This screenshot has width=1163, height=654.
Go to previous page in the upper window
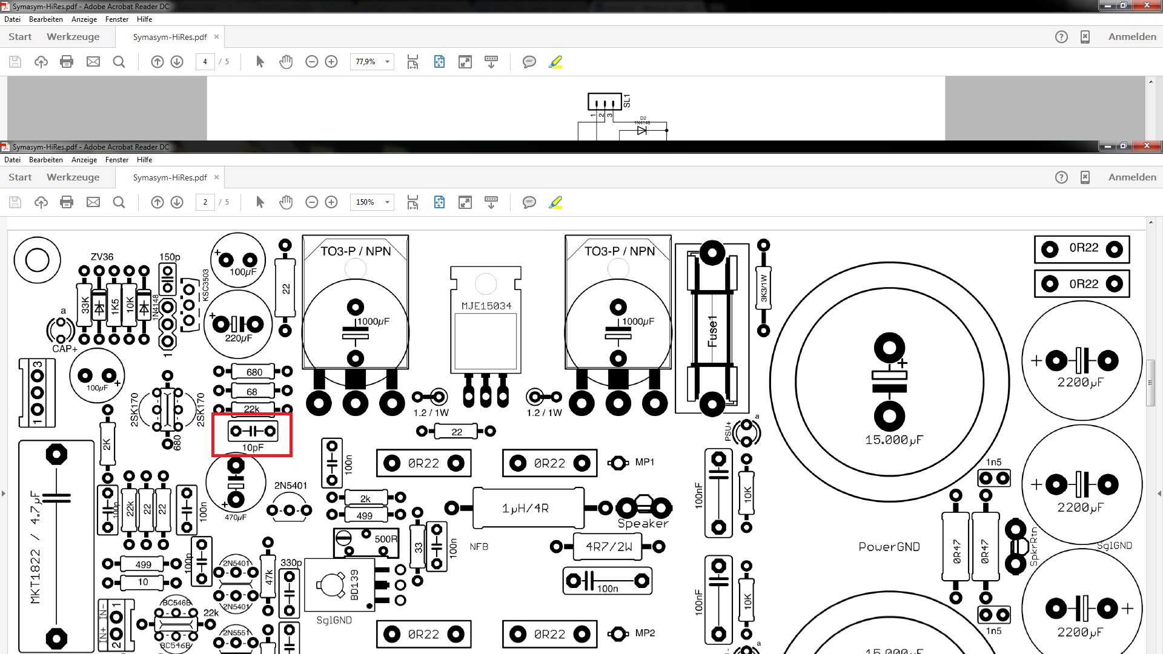tap(157, 62)
